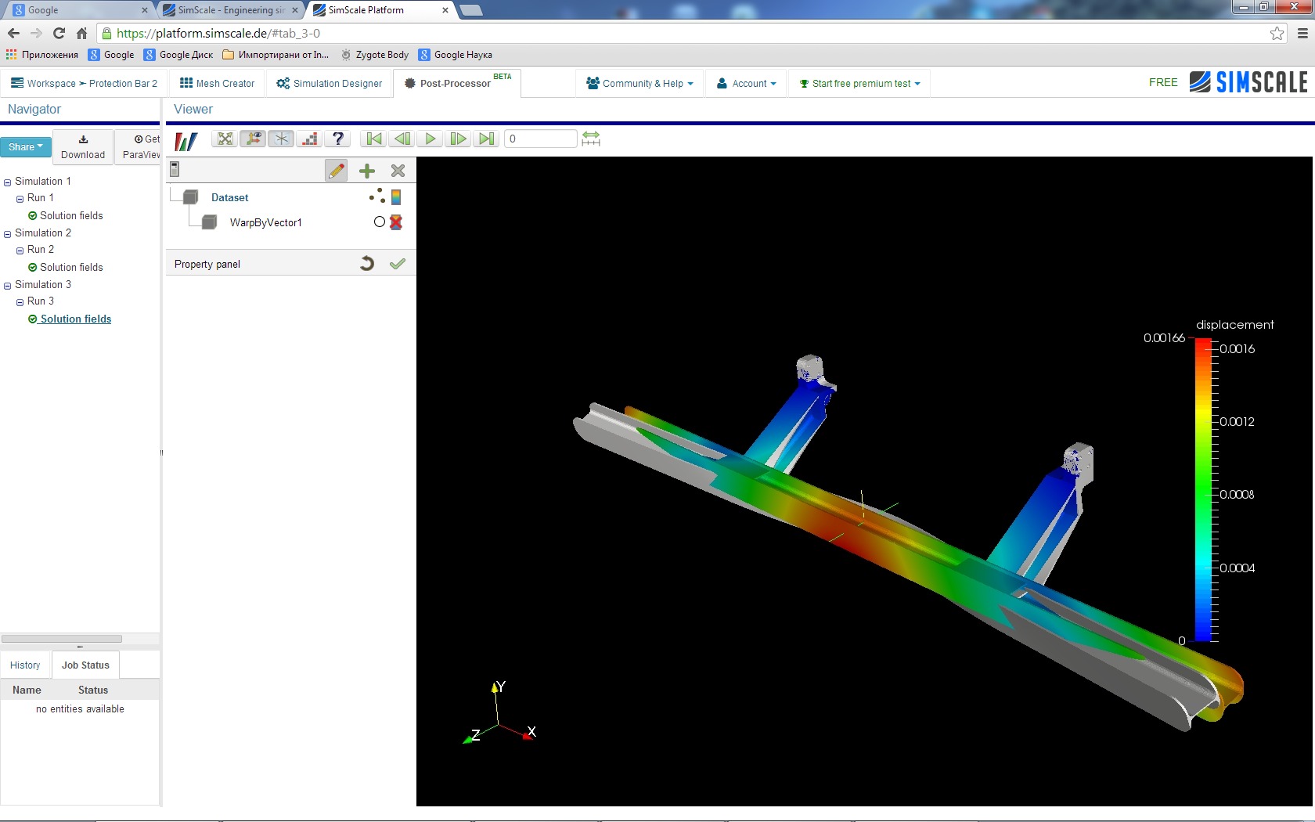Screen dimensions: 1315x822
Task: Toggle orientation axes visibility button
Action: tap(253, 139)
